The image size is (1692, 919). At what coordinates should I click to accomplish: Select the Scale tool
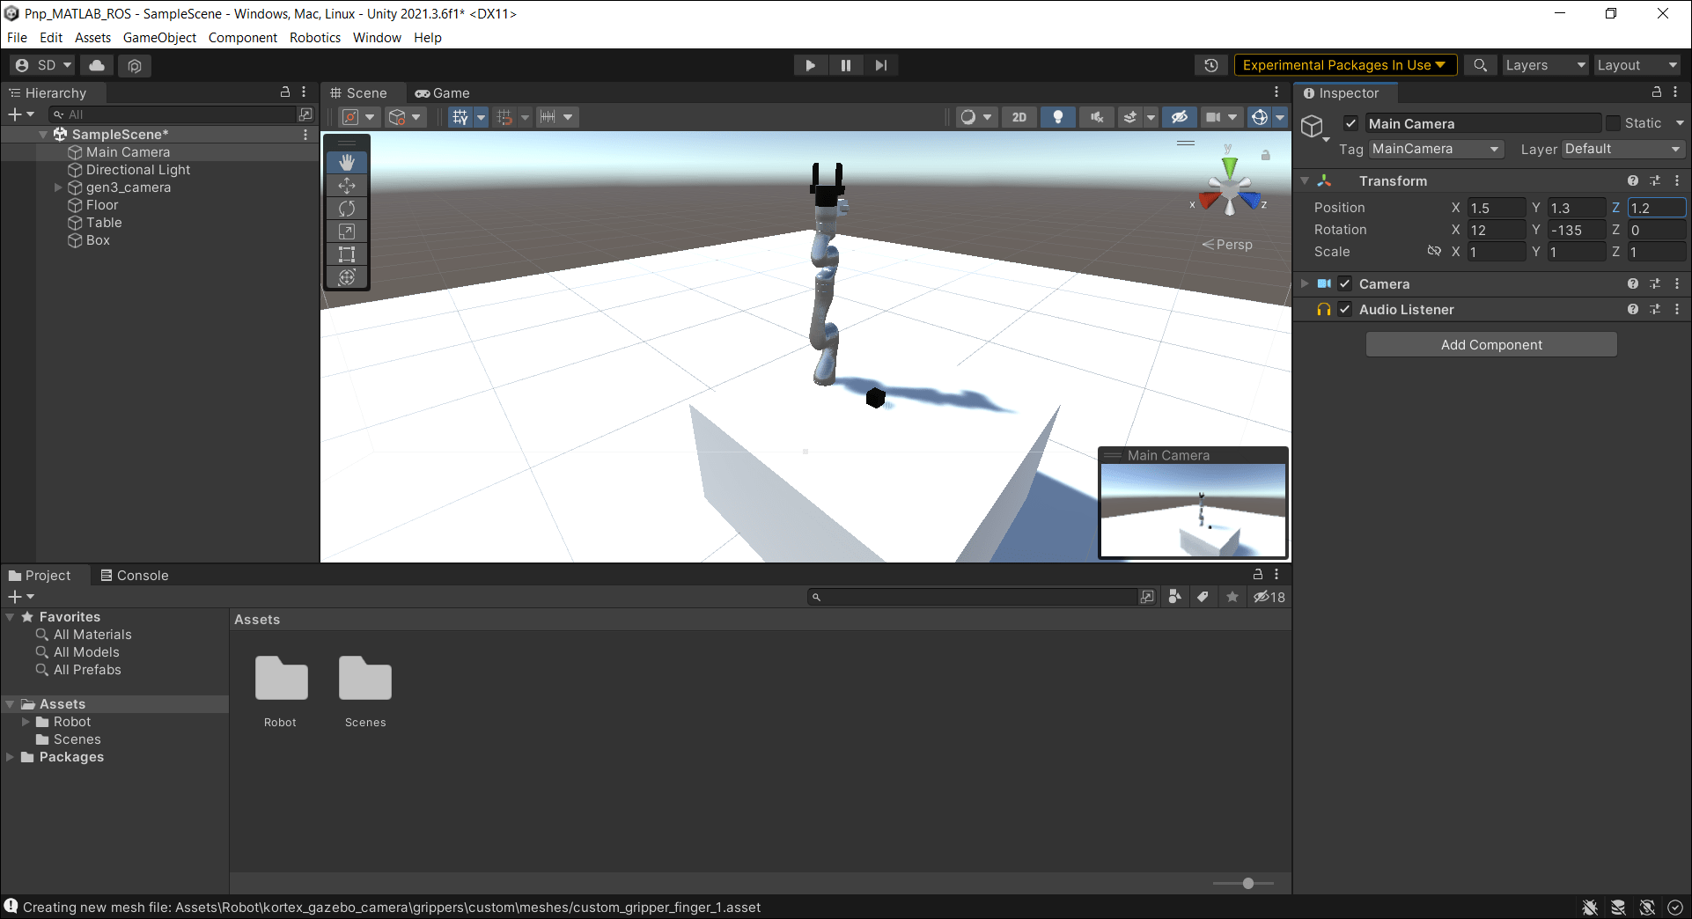click(x=347, y=231)
